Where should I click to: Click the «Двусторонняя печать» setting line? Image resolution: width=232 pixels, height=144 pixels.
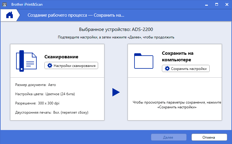pyautogui.click(x=52, y=112)
